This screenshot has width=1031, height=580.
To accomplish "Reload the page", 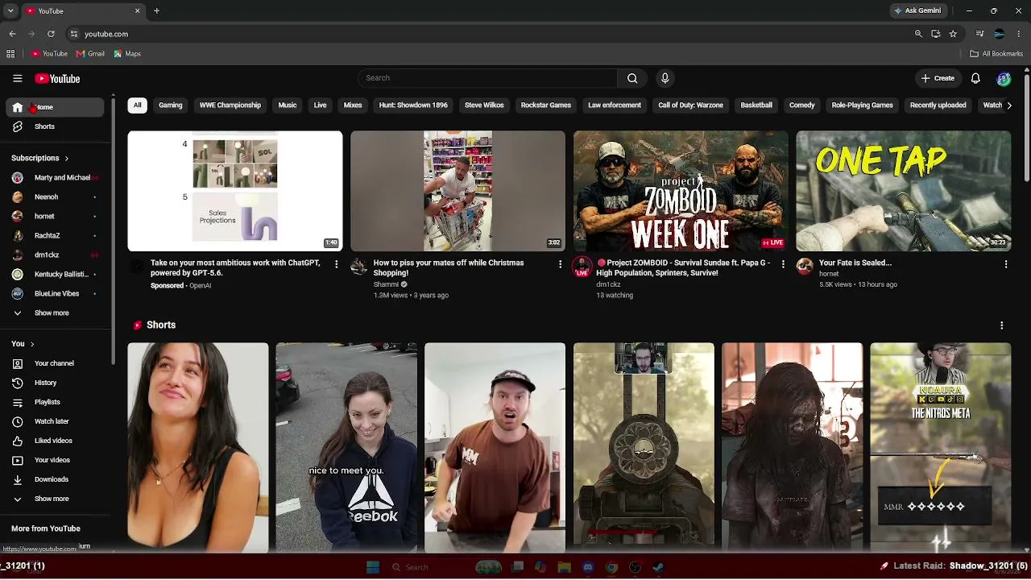I will [51, 34].
